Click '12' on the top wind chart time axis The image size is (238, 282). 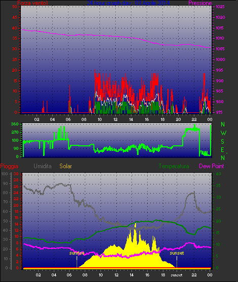(x=115, y=119)
